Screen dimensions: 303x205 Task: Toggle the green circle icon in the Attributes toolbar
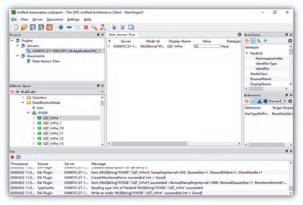265,41
